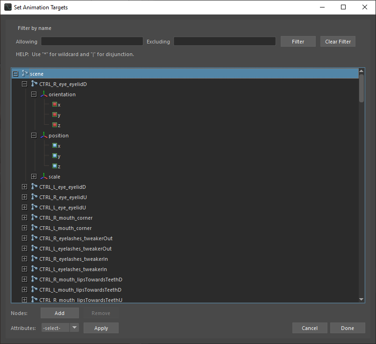
Task: Toggle the orientation x red channel box
Action: click(55, 105)
